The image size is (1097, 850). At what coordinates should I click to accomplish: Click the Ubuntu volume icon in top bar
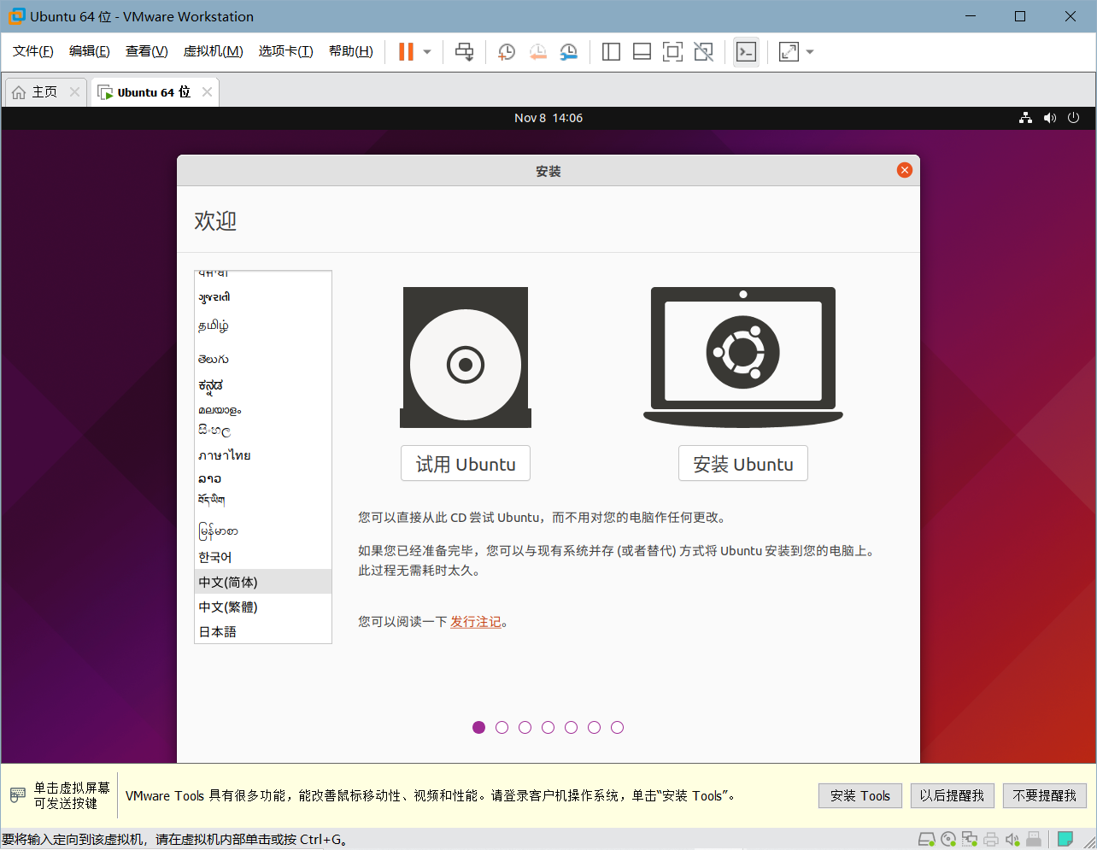pos(1050,118)
